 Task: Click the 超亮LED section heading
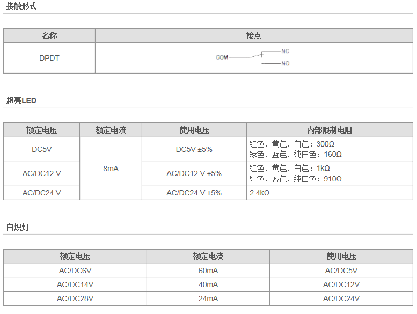pyautogui.click(x=21, y=100)
